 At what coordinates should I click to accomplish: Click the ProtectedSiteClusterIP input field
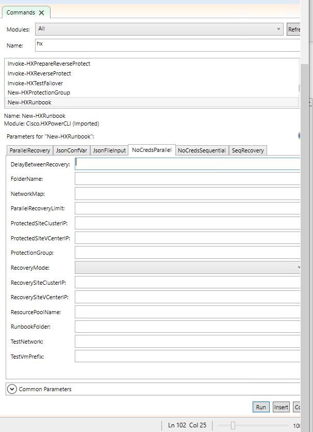pos(187,223)
